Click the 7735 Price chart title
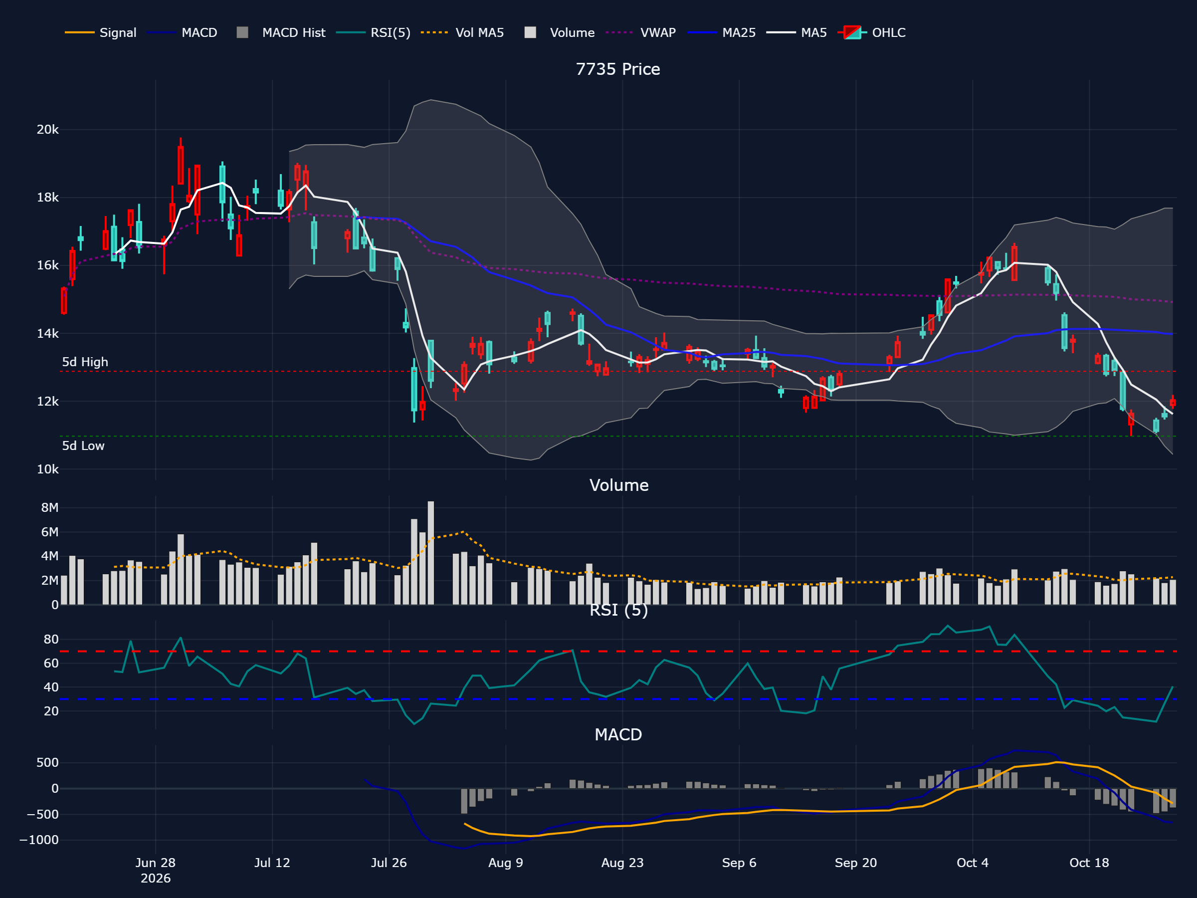Viewport: 1197px width, 898px height. point(617,69)
